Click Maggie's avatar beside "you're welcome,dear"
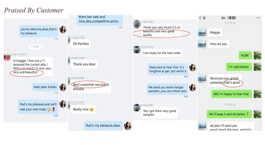Viewport: 265px width, 145px height. (x=63, y=30)
